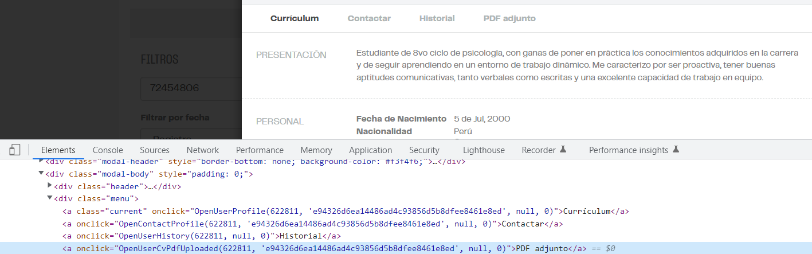
Task: Open the Network tab in DevTools
Action: pyautogui.click(x=203, y=150)
